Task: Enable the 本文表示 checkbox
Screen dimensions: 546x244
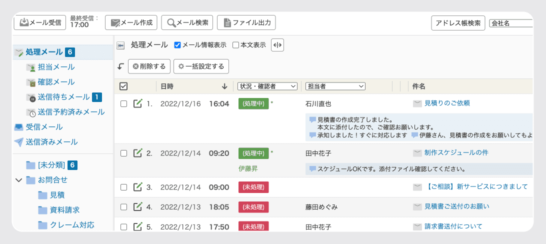Action: point(236,45)
